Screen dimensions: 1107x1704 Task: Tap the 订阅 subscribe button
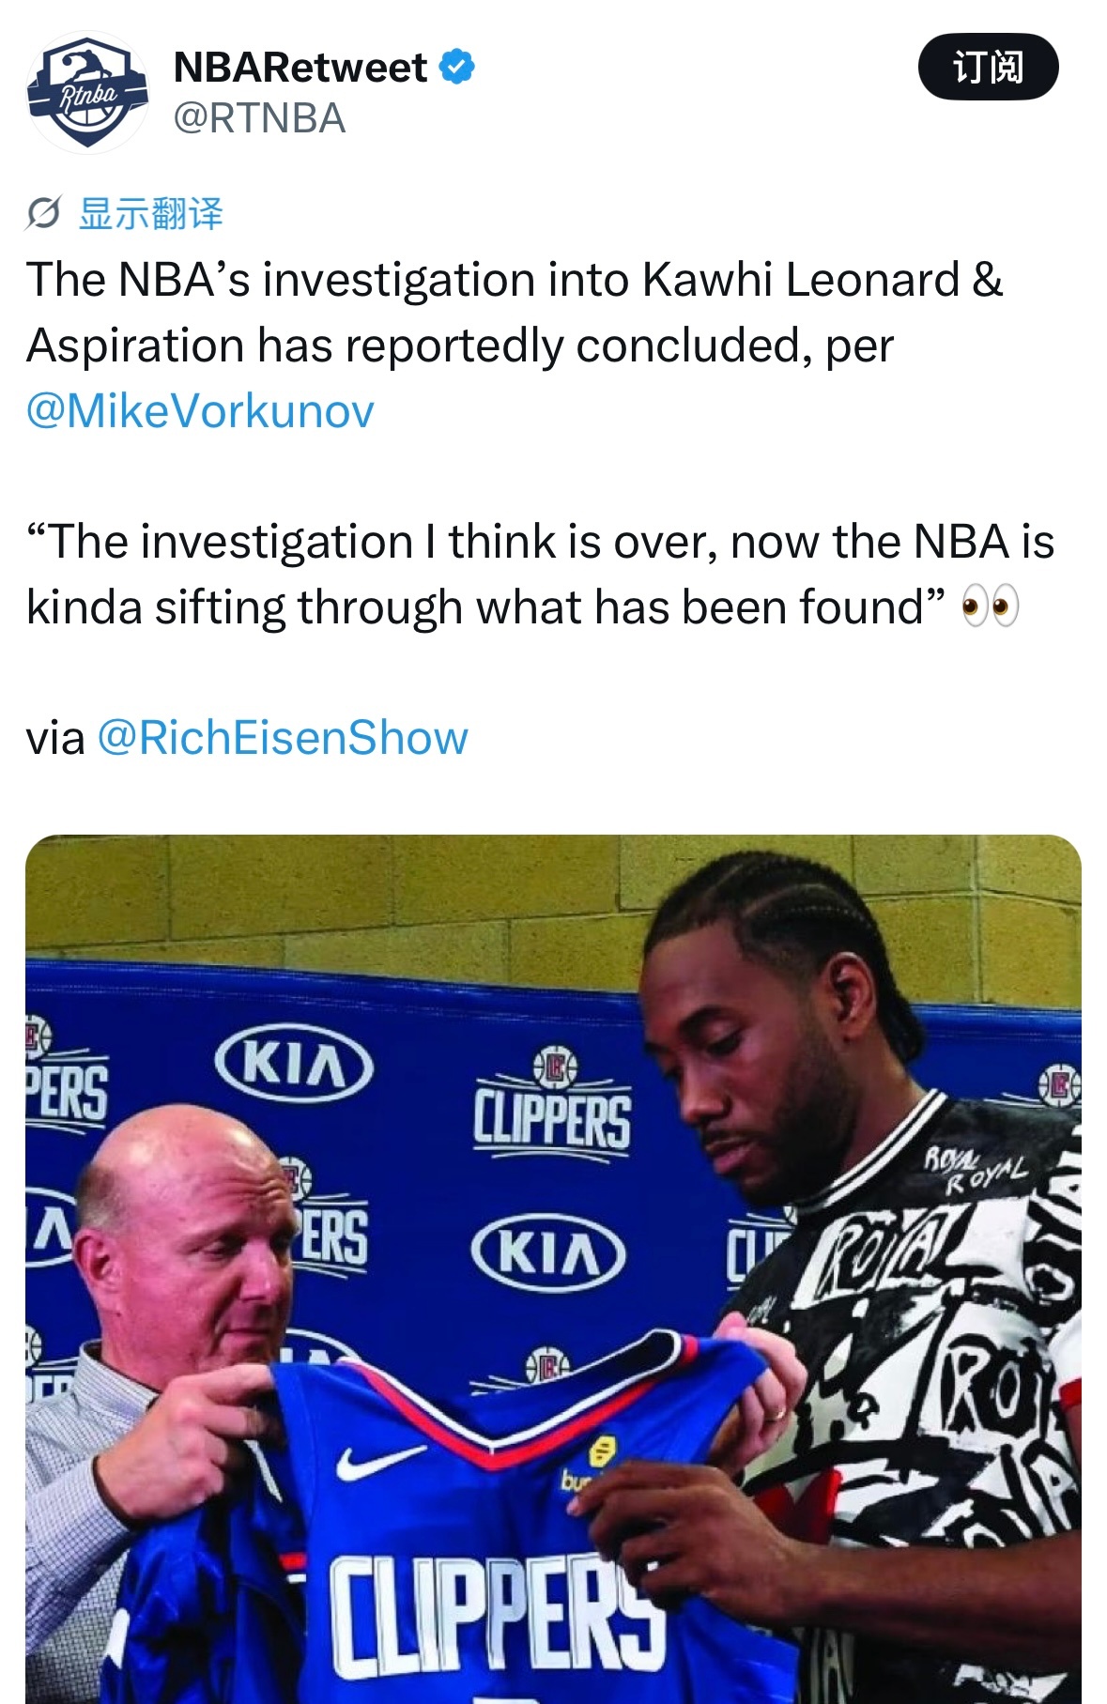coord(988,67)
